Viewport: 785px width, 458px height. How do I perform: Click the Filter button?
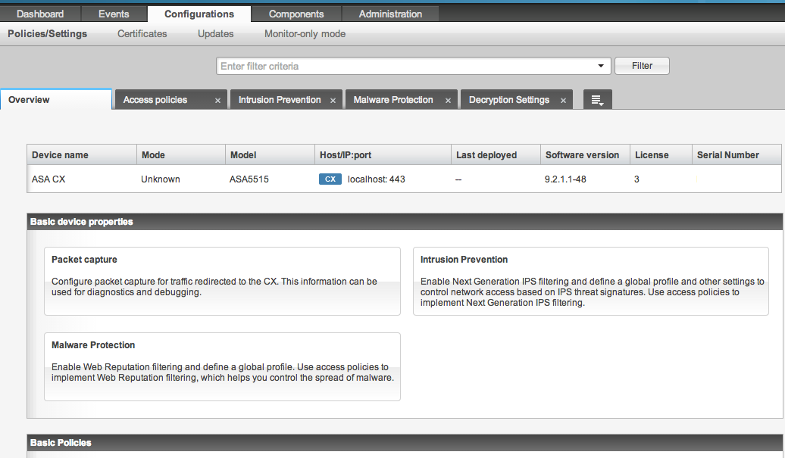[x=642, y=66]
